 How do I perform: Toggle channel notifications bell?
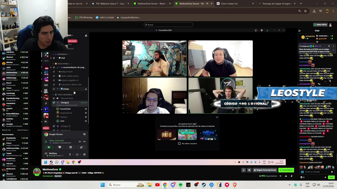click(x=244, y=170)
